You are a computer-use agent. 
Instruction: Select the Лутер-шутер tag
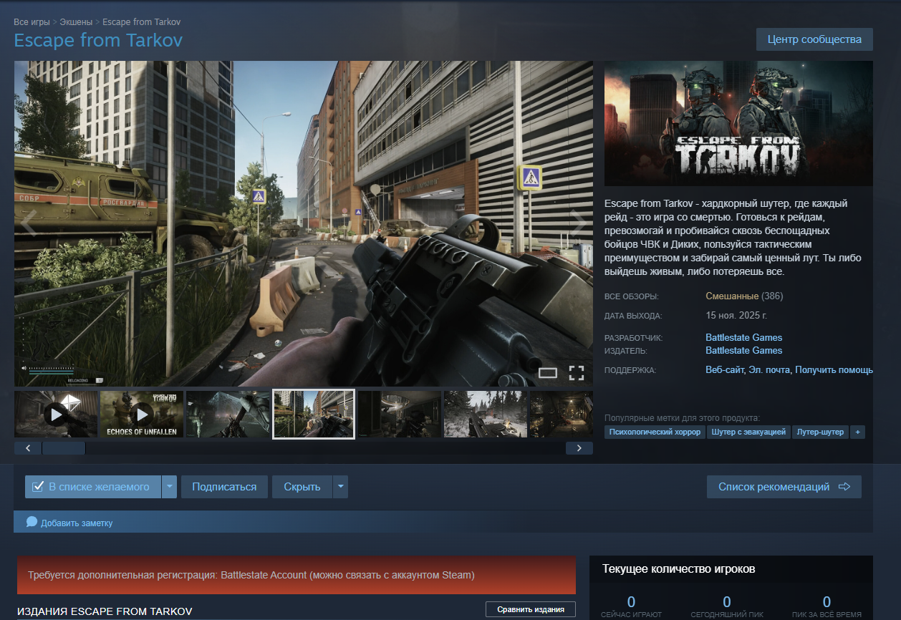click(820, 432)
